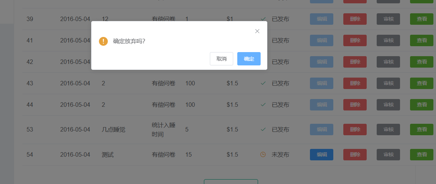Click 查看 in row 44
Image resolution: width=436 pixels, height=184 pixels.
(x=422, y=105)
